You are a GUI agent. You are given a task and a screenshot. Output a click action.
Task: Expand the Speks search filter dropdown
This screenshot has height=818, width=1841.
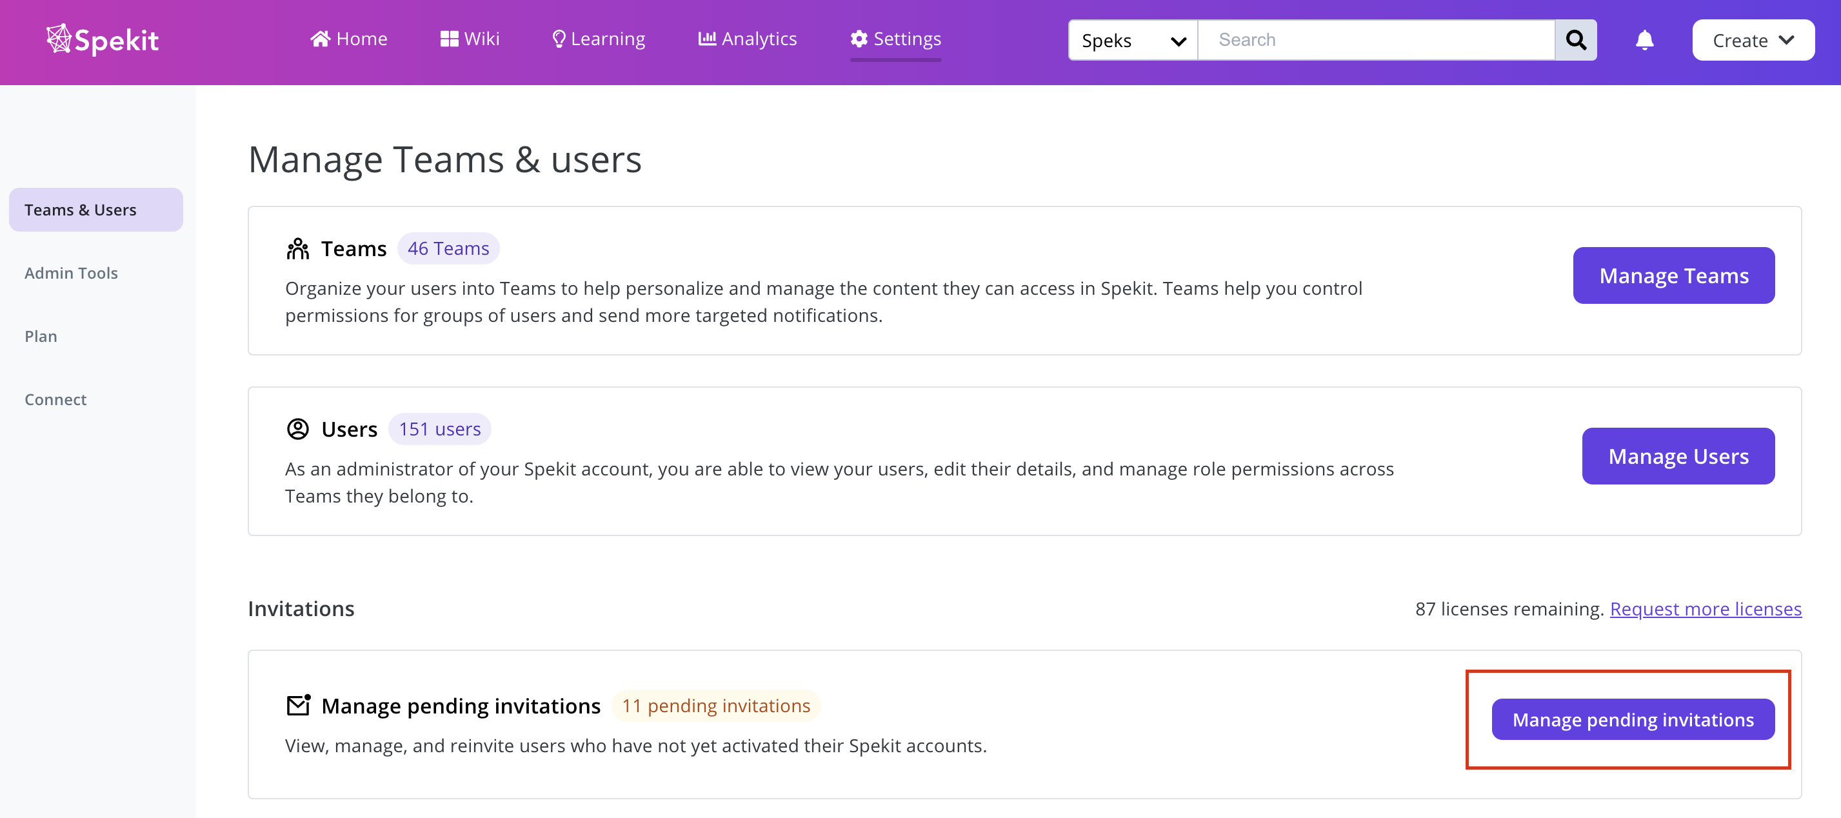1133,40
